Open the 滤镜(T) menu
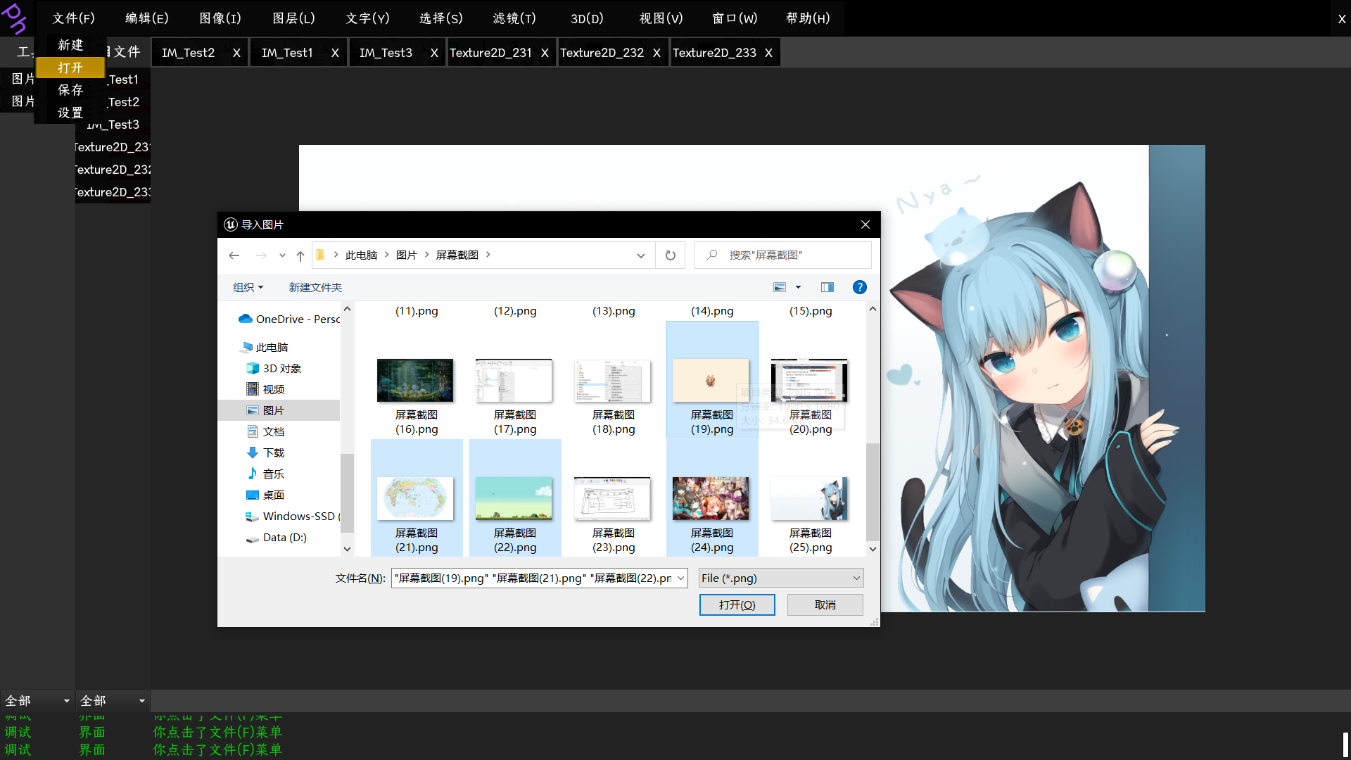Viewport: 1351px width, 760px height. [514, 18]
